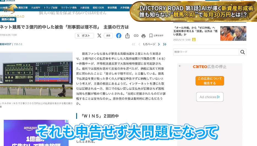257x146 pixels.
Task: Open the ウクライナ侵略 nav item
Action: pyautogui.click(x=69, y=7)
